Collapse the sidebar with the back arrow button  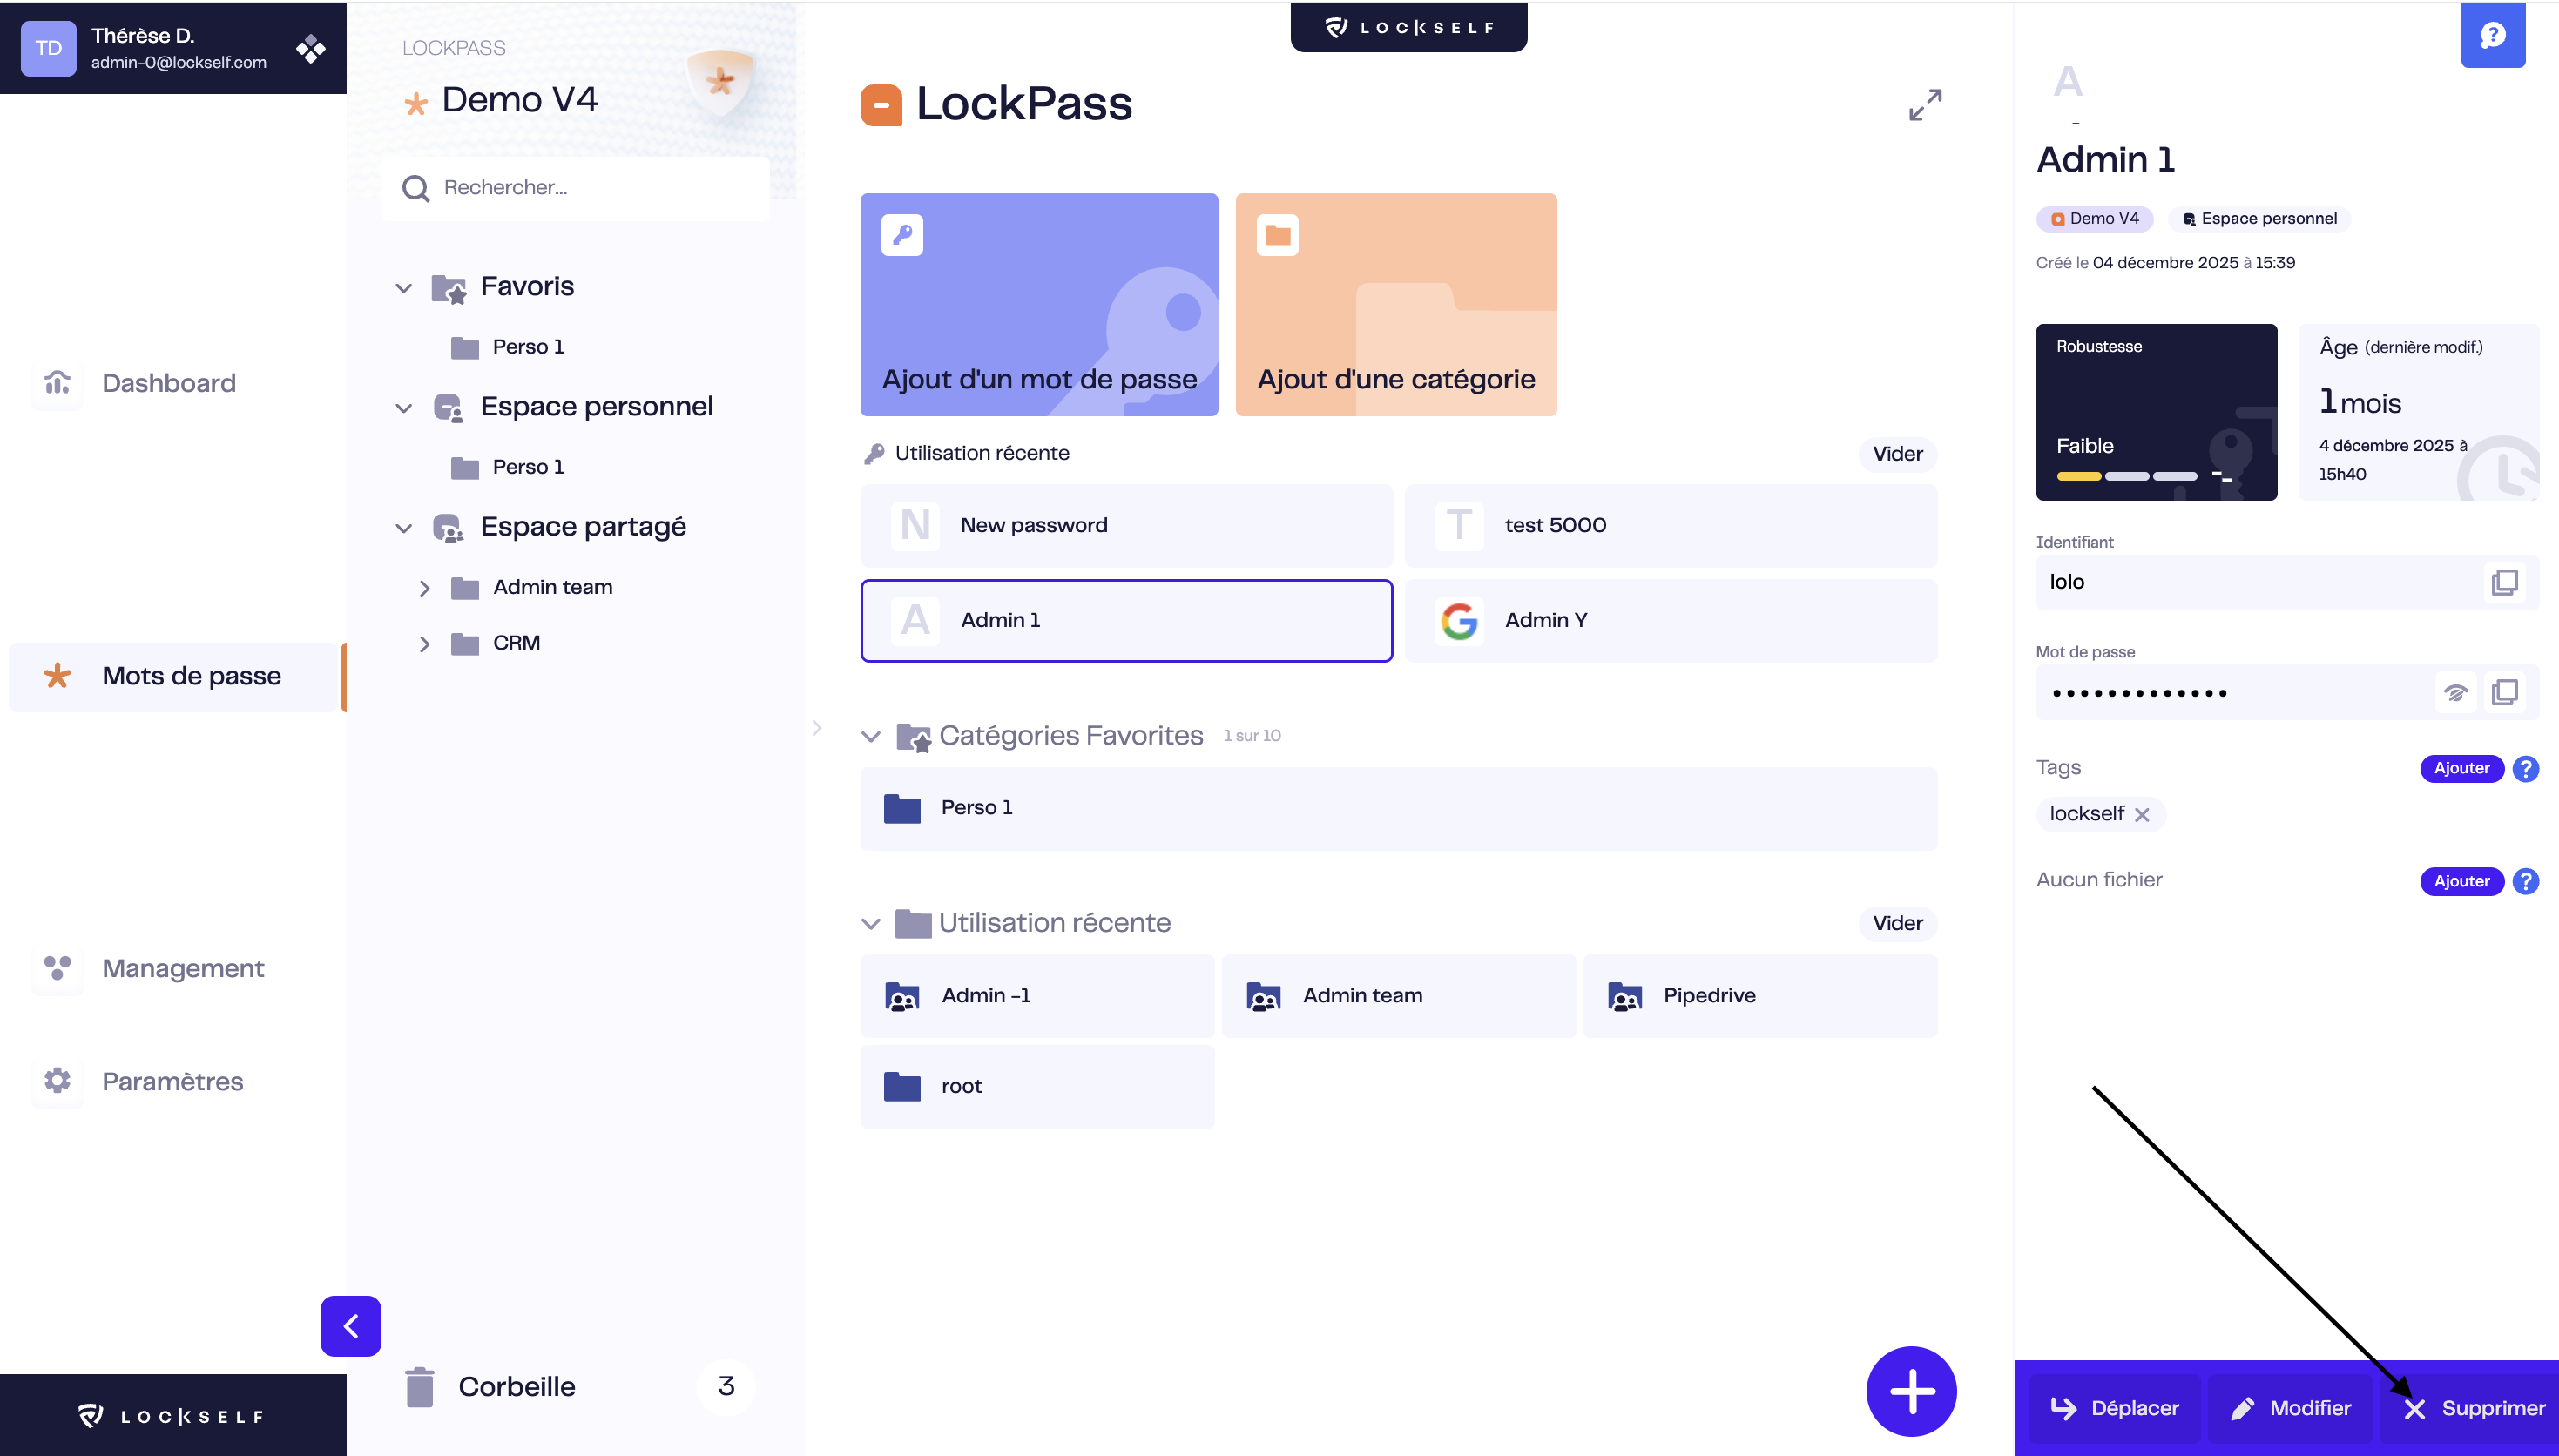click(350, 1326)
